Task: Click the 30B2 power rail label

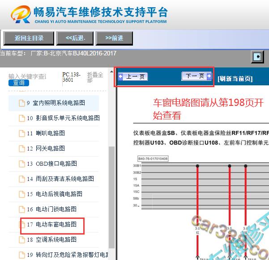Action: pyautogui.click(x=137, y=172)
